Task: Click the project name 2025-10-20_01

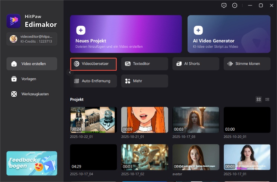Action: [x=235, y=137]
